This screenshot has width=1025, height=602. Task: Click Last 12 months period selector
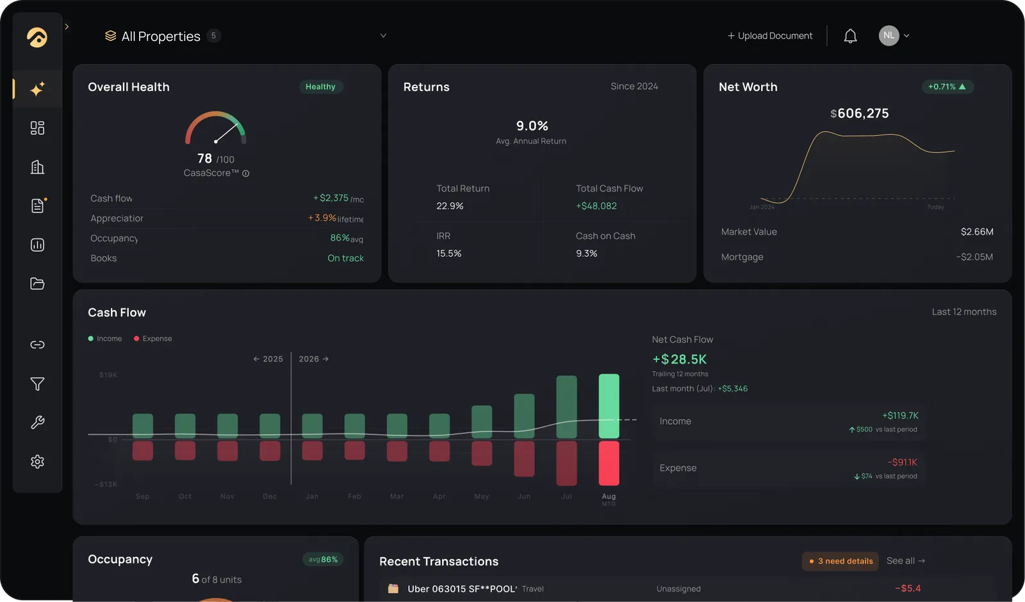pos(964,312)
